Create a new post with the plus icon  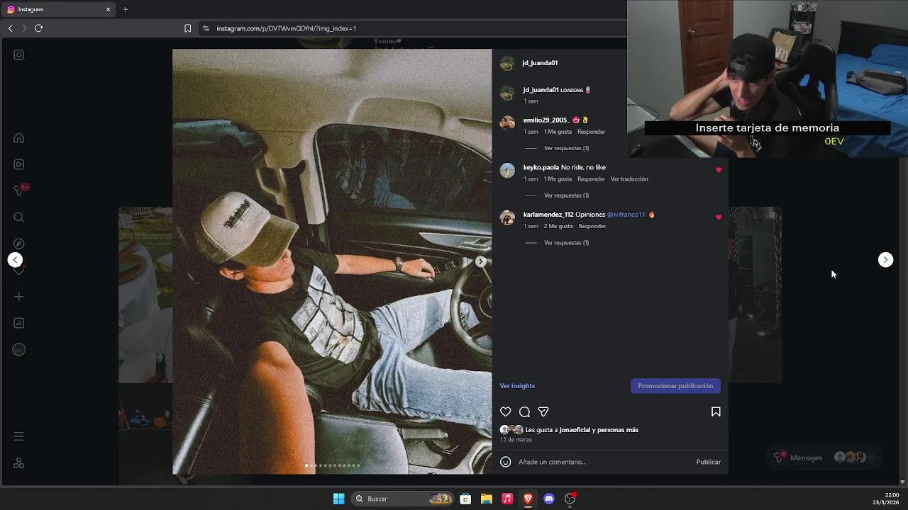pyautogui.click(x=19, y=297)
